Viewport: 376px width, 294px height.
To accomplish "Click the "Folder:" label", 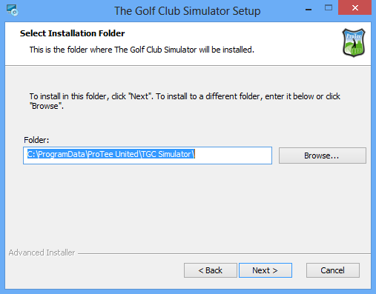I will [x=36, y=140].
